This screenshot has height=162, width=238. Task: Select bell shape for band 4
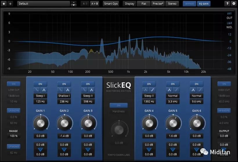point(146,90)
